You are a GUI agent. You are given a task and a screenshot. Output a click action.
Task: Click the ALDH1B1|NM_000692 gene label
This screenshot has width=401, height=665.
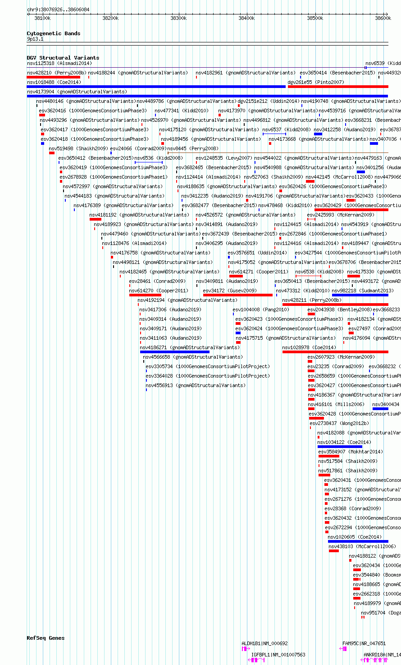[264, 643]
